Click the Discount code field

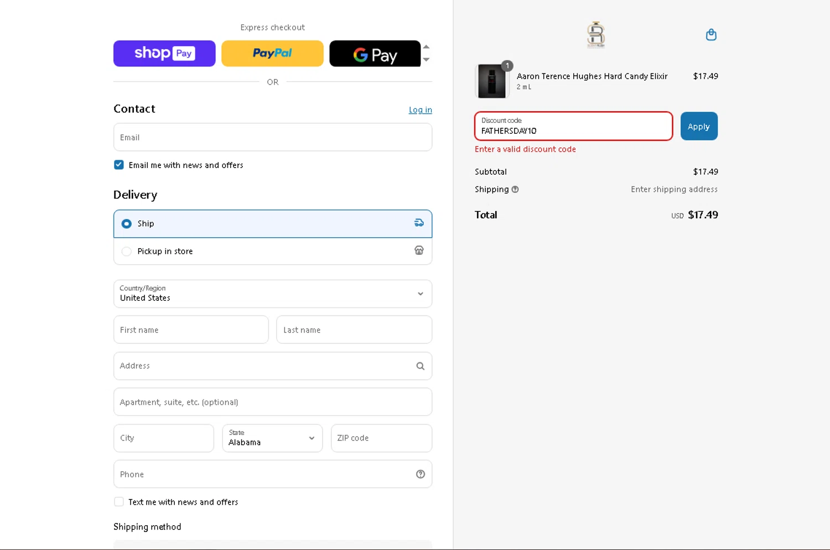(573, 126)
